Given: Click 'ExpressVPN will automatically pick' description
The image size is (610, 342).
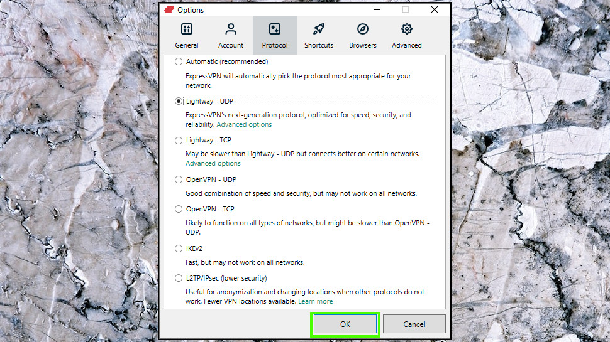Looking at the screenshot, I should (x=298, y=81).
